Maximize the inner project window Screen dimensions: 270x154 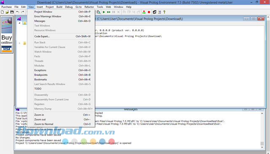[x=254, y=19]
